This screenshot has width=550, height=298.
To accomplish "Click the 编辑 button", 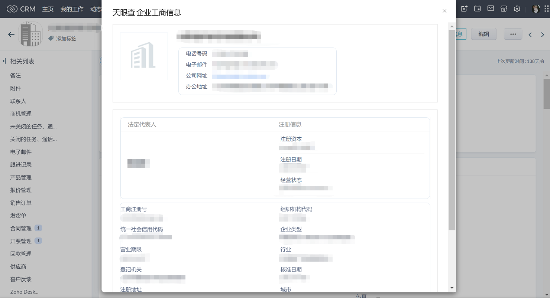I will click(x=483, y=34).
